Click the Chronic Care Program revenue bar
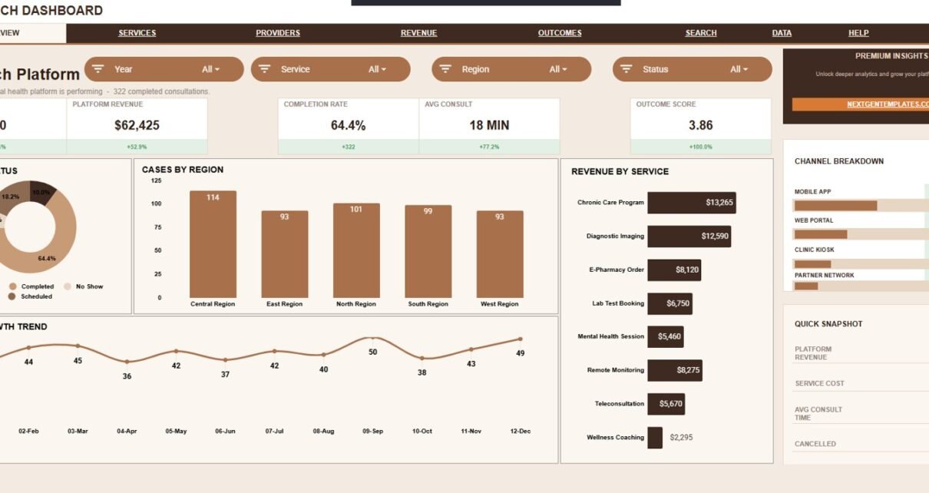Screen dimensions: 929x493 [x=692, y=203]
